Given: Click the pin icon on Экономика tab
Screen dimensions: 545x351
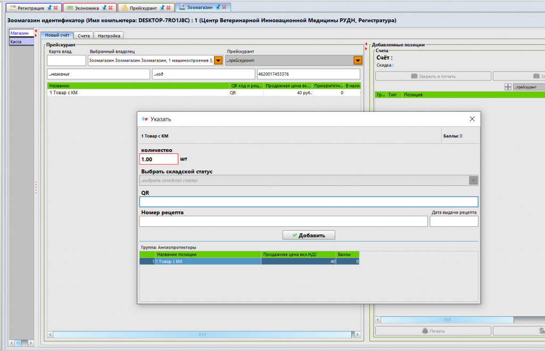Looking at the screenshot, I should 104,8.
